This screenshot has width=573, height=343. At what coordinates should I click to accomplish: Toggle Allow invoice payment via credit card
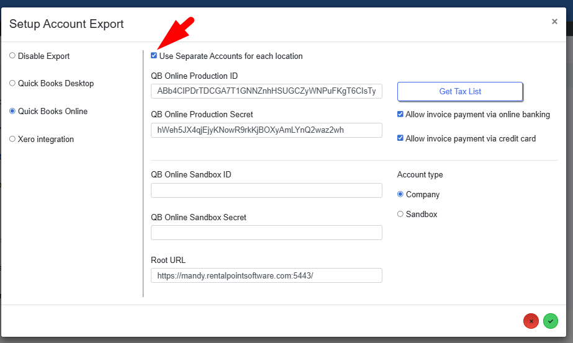400,138
